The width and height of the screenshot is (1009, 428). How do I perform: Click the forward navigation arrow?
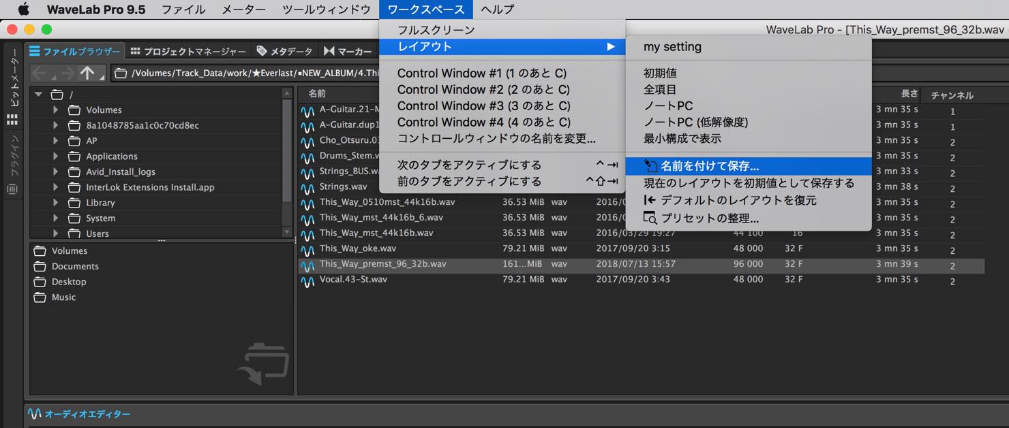pos(67,73)
